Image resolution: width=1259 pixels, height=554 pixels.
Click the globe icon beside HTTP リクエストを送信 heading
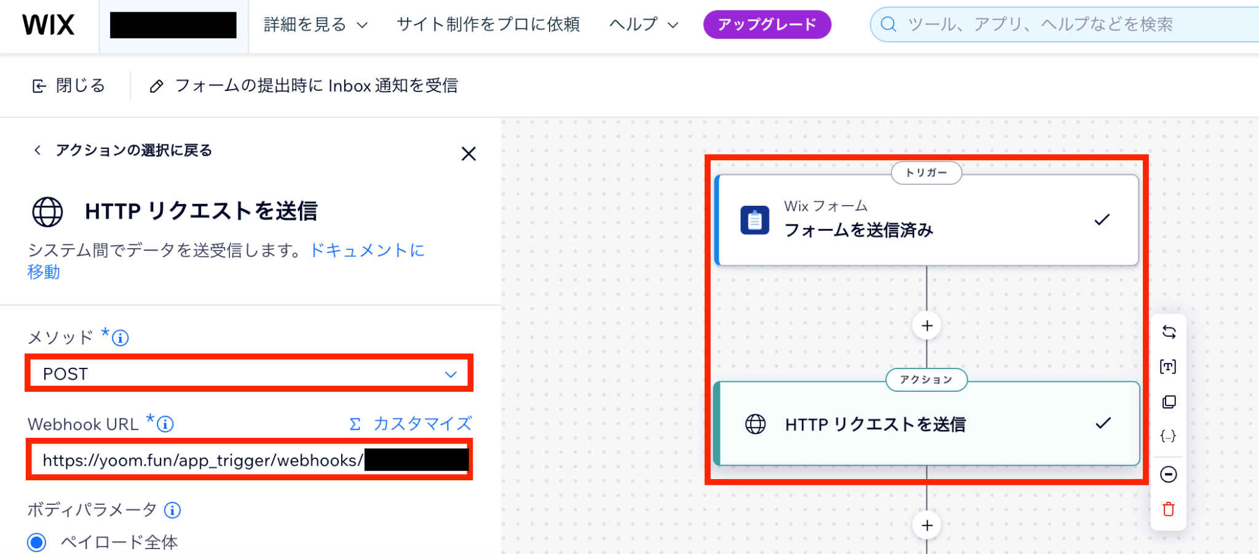(47, 212)
